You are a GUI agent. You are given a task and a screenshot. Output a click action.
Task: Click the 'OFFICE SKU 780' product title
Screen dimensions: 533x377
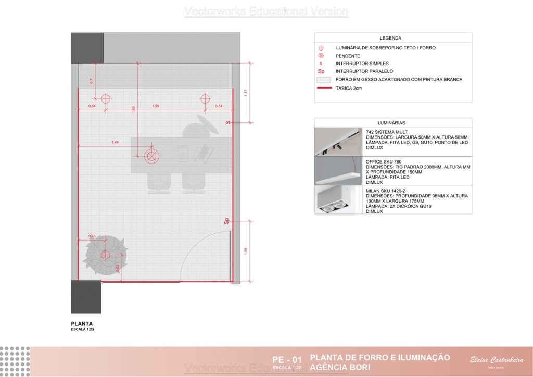[384, 162]
